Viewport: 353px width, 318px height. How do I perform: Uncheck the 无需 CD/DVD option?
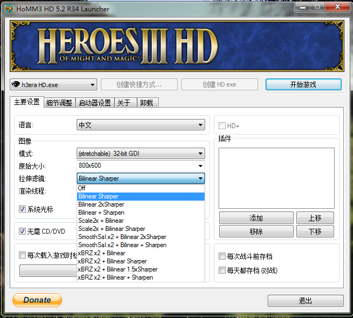click(x=23, y=231)
